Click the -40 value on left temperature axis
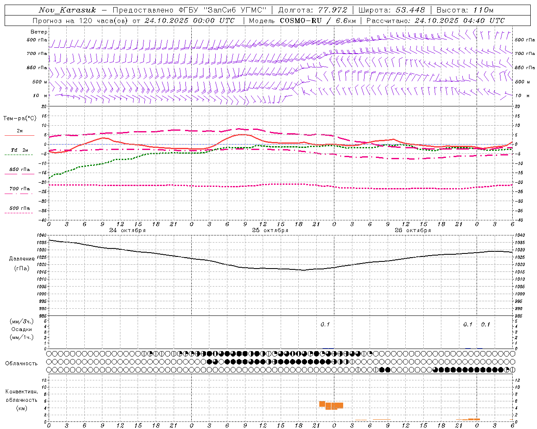The width and height of the screenshot is (537, 429). [43, 220]
